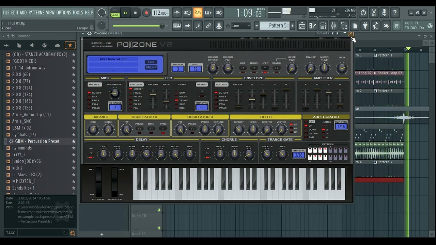Open the Pattern 5 selector arrow
Viewport: 436px width, 245px height.
click(257, 26)
